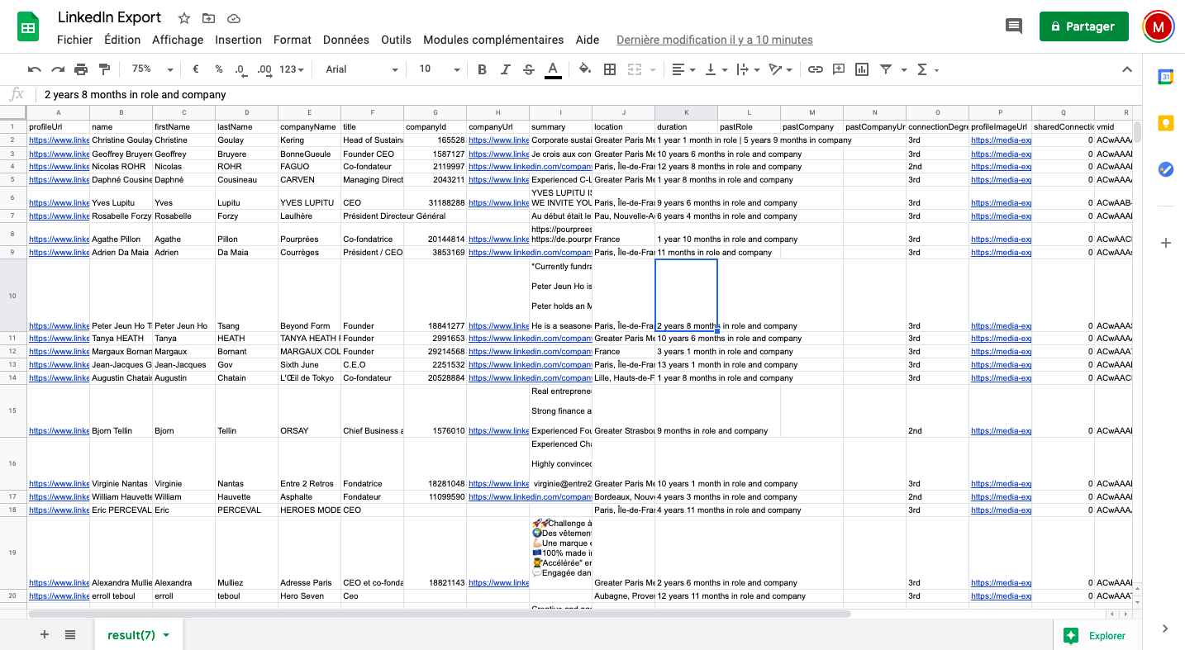Open the Outils menu

(396, 40)
